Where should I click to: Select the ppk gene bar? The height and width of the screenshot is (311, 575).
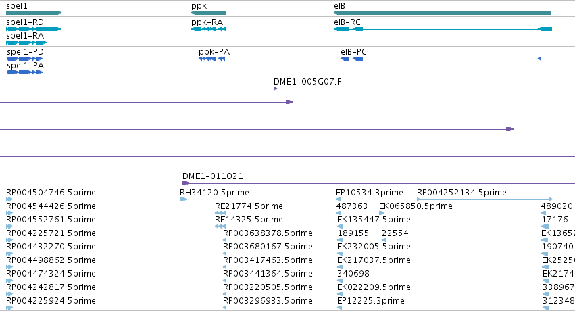click(208, 13)
